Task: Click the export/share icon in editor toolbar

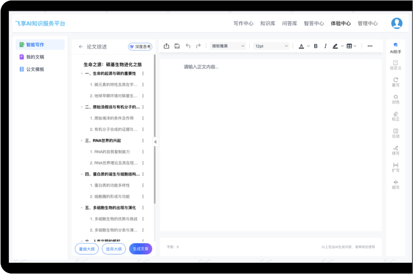Action: 166,46
